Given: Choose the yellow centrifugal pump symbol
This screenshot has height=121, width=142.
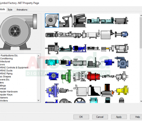Looking at the screenshot, I should pyautogui.click(x=122, y=90).
